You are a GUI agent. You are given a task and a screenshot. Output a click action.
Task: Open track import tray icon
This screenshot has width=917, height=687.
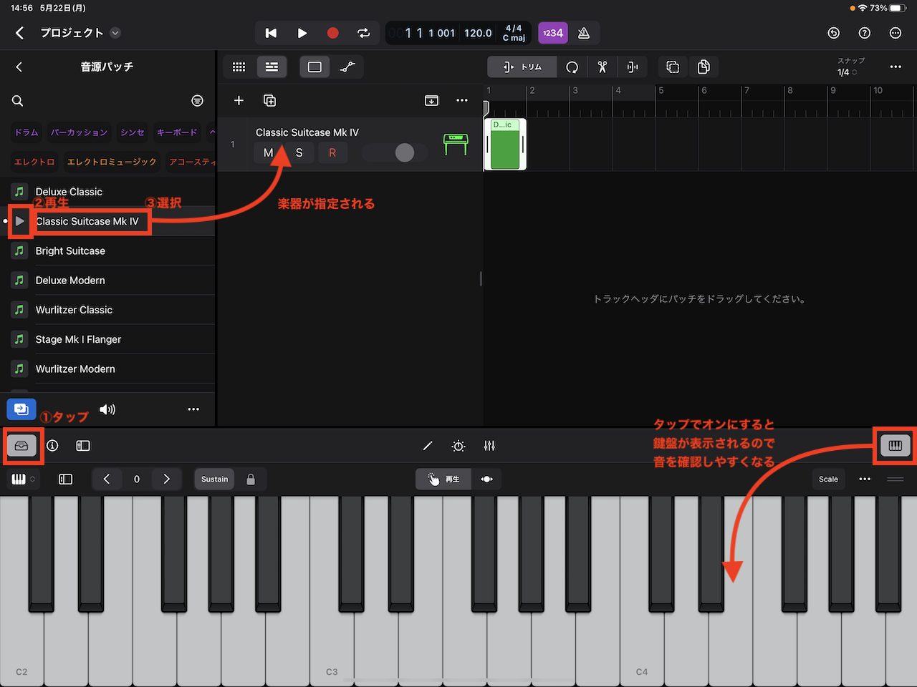[431, 100]
